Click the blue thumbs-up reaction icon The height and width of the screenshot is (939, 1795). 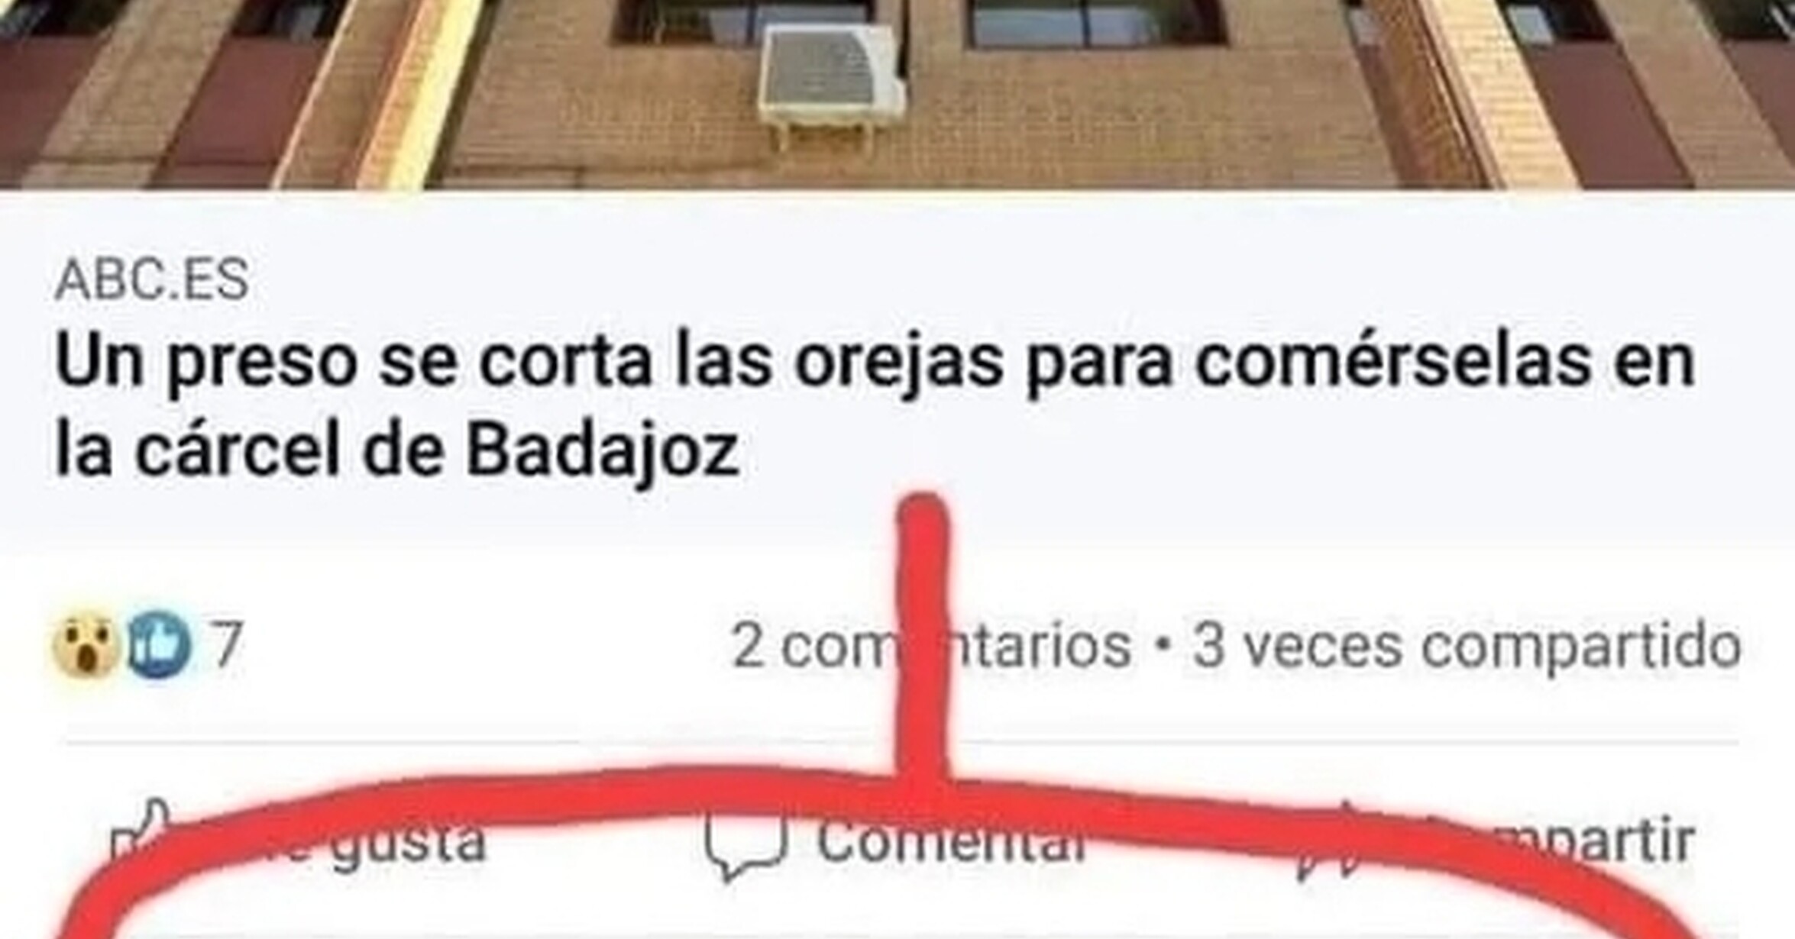click(x=158, y=646)
